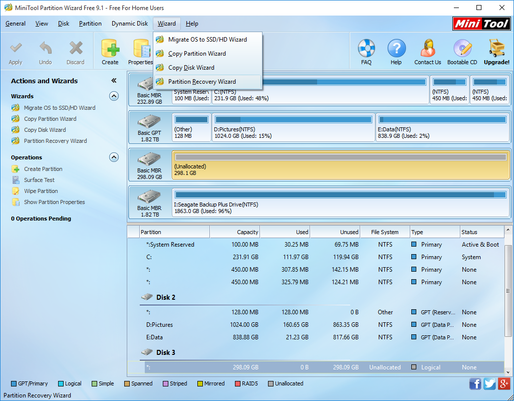Click Copy Partition Wizard sidebar link
The image size is (514, 401).
click(x=50, y=119)
